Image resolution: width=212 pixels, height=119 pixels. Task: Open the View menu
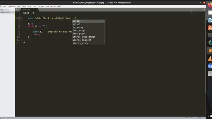click(24, 6)
